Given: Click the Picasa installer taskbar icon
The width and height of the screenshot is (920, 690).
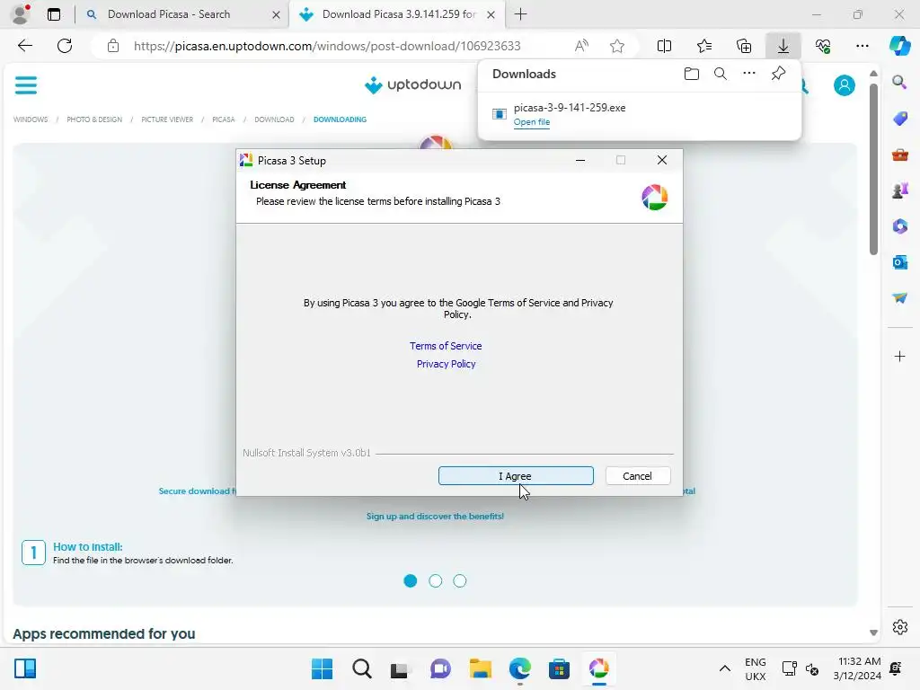Looking at the screenshot, I should 598,668.
